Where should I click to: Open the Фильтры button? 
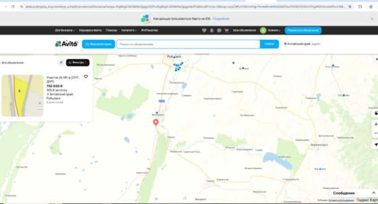click(x=78, y=63)
